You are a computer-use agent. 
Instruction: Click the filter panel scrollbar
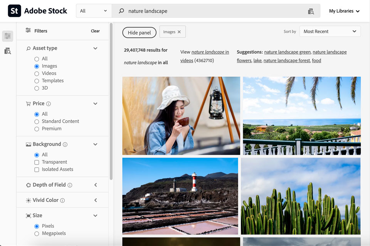tap(111, 101)
